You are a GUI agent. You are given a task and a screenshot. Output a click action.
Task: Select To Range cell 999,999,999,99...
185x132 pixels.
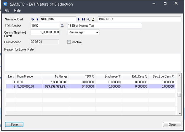tap(55, 87)
